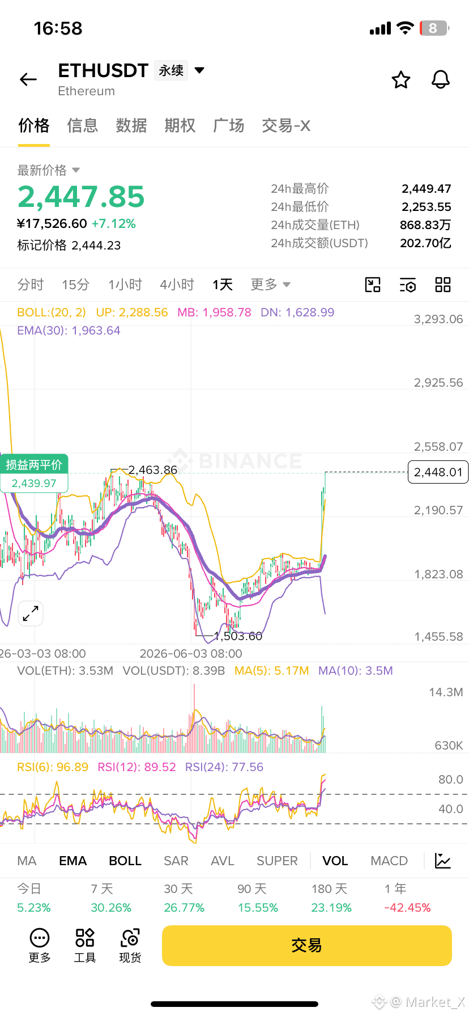Screen dimensions: 469x1016
Task: Open the chart settings icon
Action: coord(408,285)
